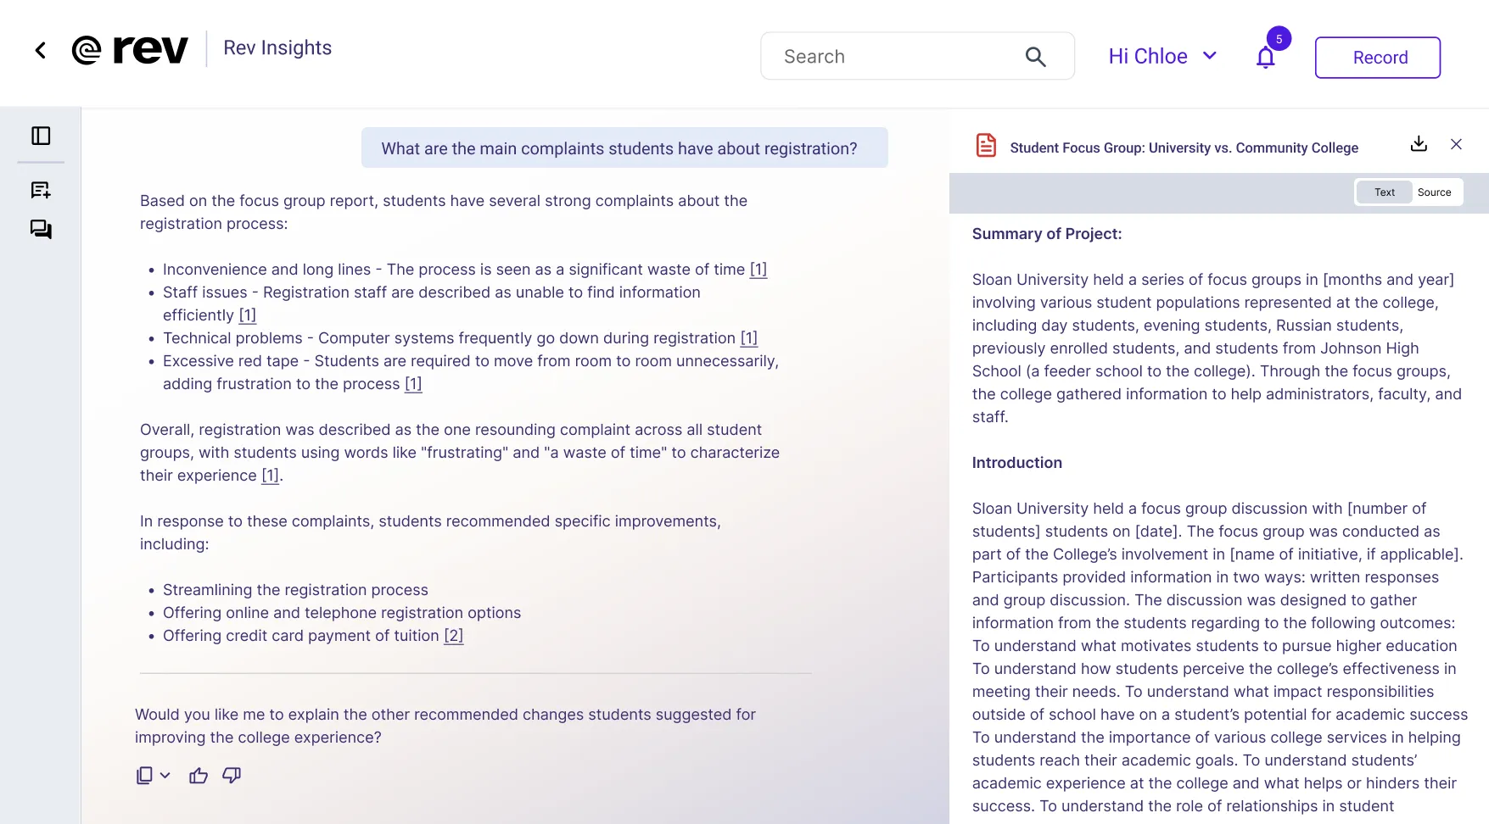Viewport: 1489px width, 824px height.
Task: Focus the Search input field
Action: (917, 56)
